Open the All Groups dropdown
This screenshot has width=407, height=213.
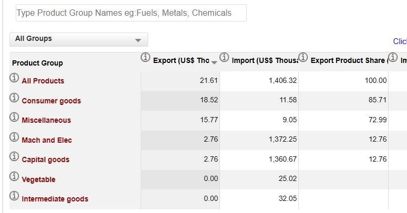(x=79, y=39)
